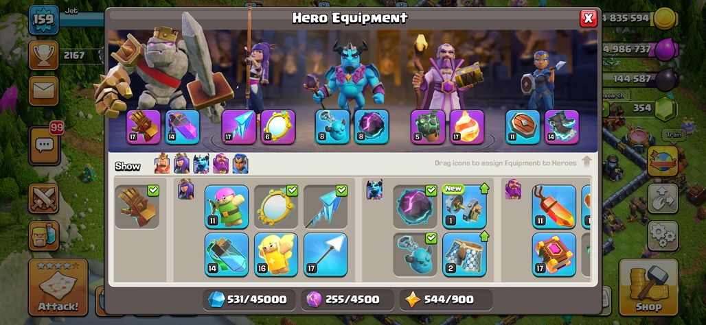
Task: Select the level 11 Archer Puppet equipment
Action: [227, 207]
